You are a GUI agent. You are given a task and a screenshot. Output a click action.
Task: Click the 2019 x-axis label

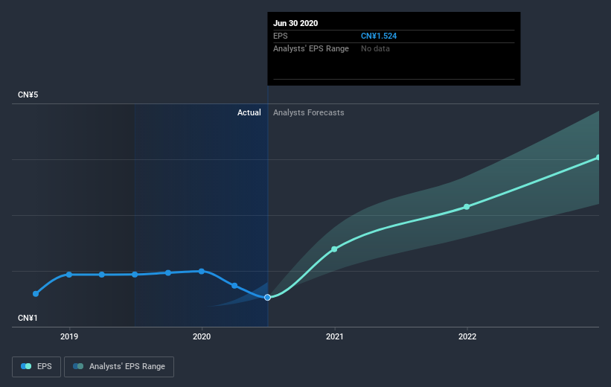pos(69,336)
